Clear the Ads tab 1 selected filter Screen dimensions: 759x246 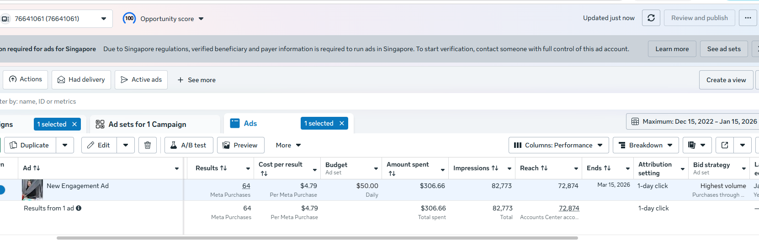tap(342, 123)
